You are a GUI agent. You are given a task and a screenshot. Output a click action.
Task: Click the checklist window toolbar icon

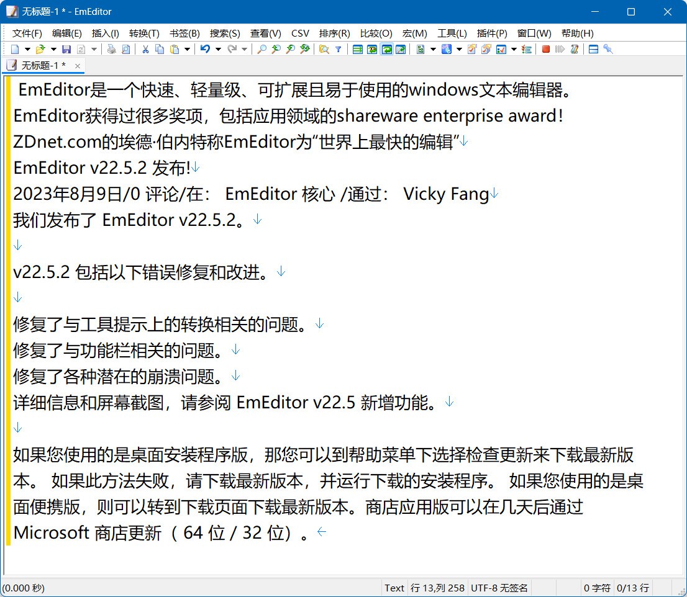point(501,49)
